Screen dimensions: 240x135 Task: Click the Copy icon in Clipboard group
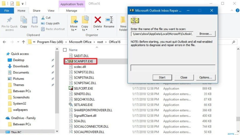pos(23,21)
